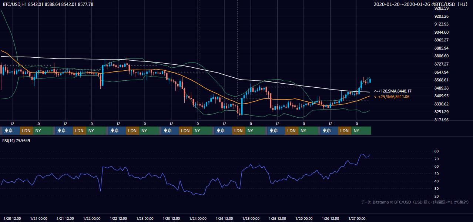This screenshot has width=473, height=222.
Task: Pick the 1/25 12:00 time axis label
Action: click(x=278, y=218)
